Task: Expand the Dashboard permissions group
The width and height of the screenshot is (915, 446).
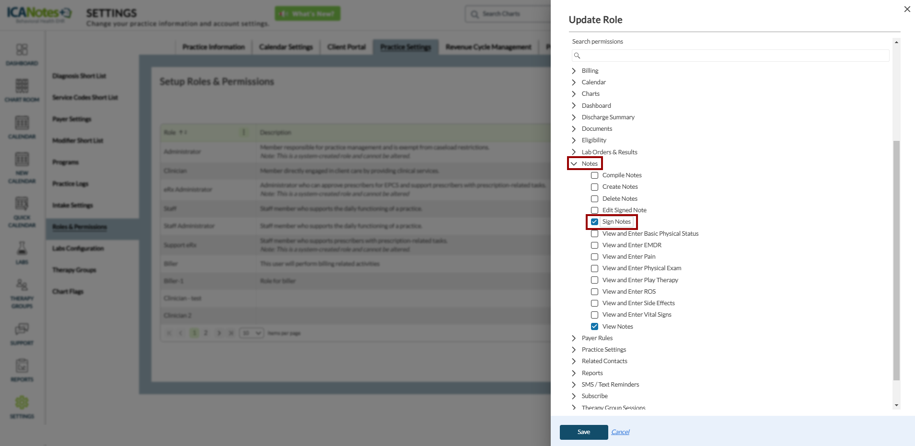Action: 574,106
